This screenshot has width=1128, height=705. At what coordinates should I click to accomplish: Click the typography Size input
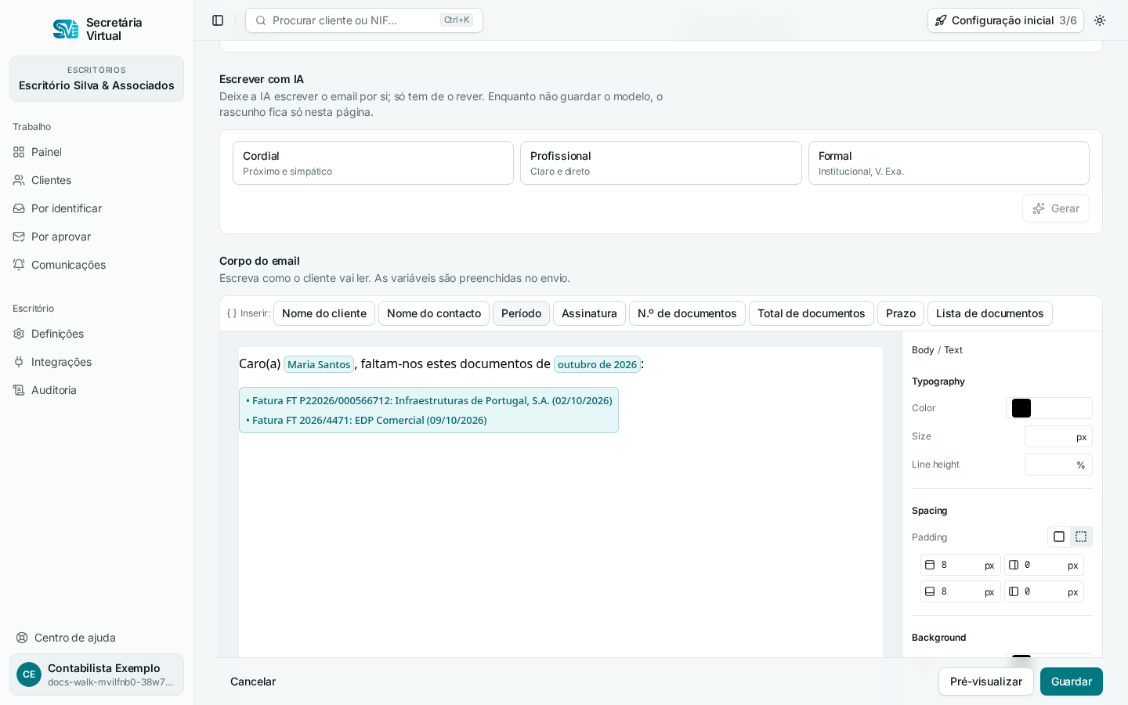point(1058,436)
